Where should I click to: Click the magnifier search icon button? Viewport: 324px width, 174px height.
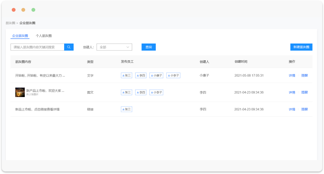[x=69, y=47]
